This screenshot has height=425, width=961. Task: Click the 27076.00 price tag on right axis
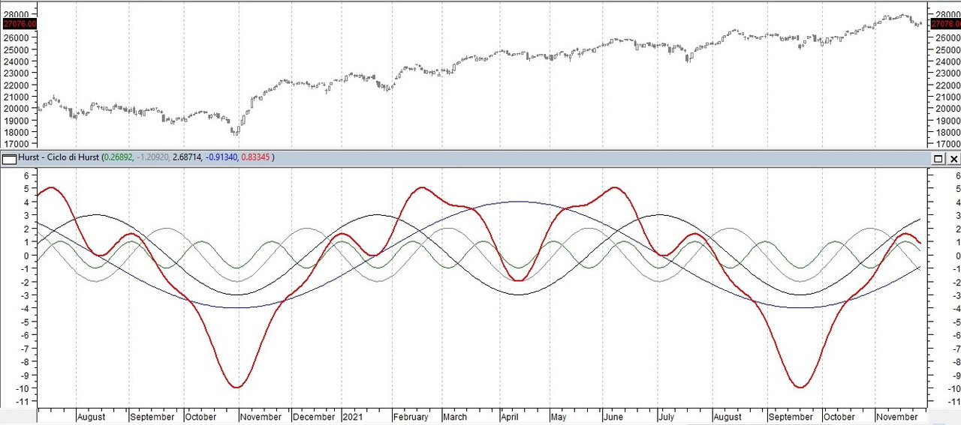coord(944,24)
